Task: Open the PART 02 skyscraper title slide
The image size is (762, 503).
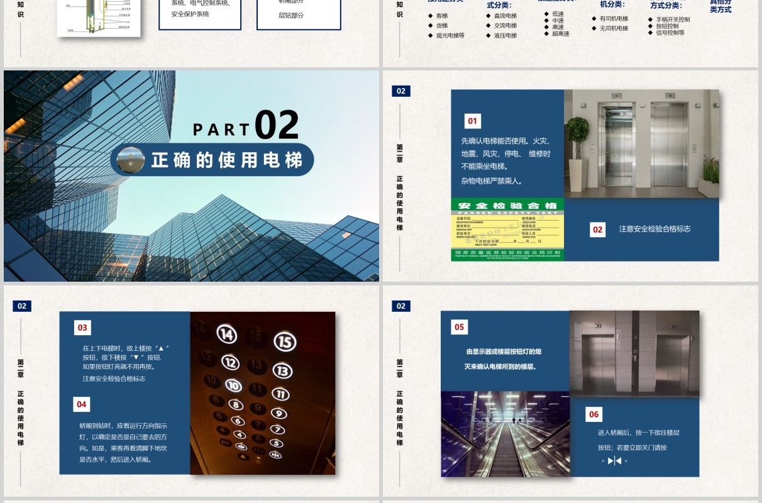Action: tap(191, 176)
